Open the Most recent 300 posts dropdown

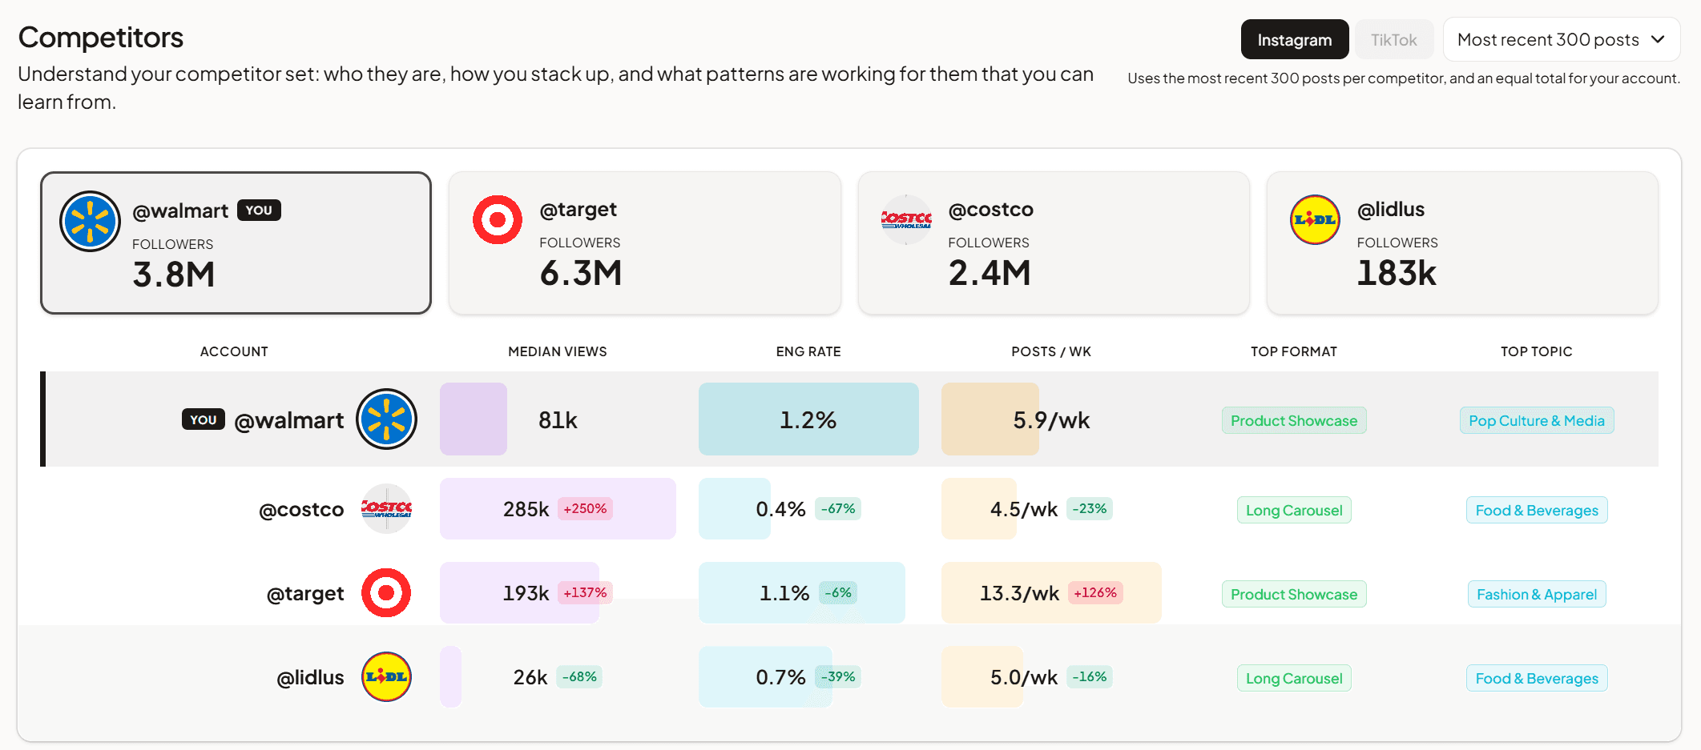[x=1562, y=39]
